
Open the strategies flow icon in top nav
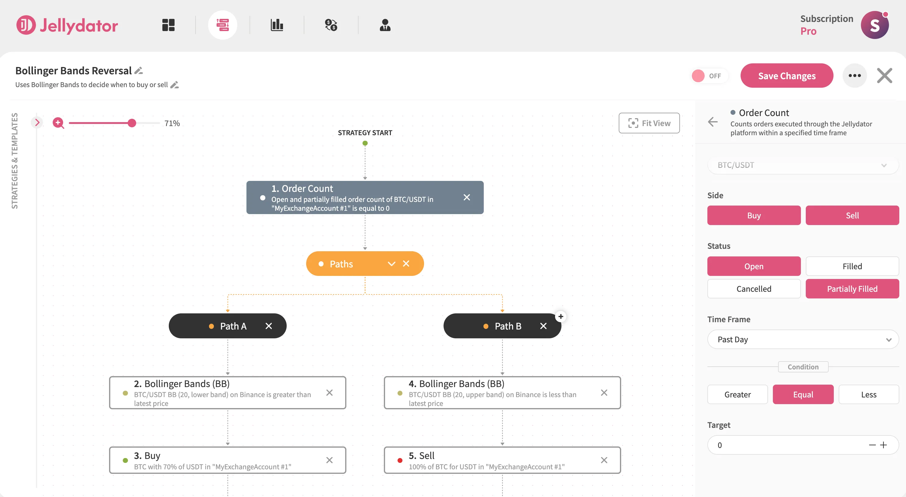pyautogui.click(x=222, y=25)
